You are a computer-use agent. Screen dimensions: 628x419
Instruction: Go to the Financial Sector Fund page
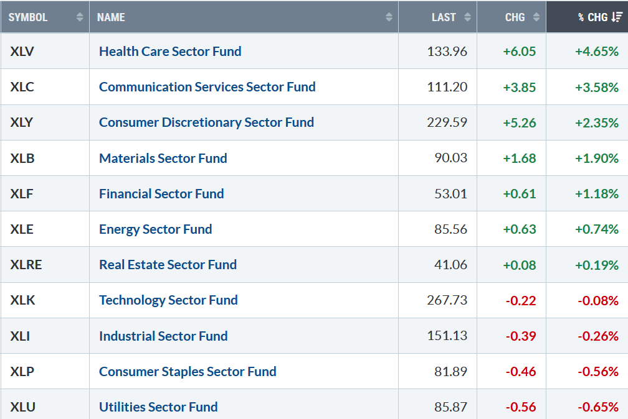(161, 194)
